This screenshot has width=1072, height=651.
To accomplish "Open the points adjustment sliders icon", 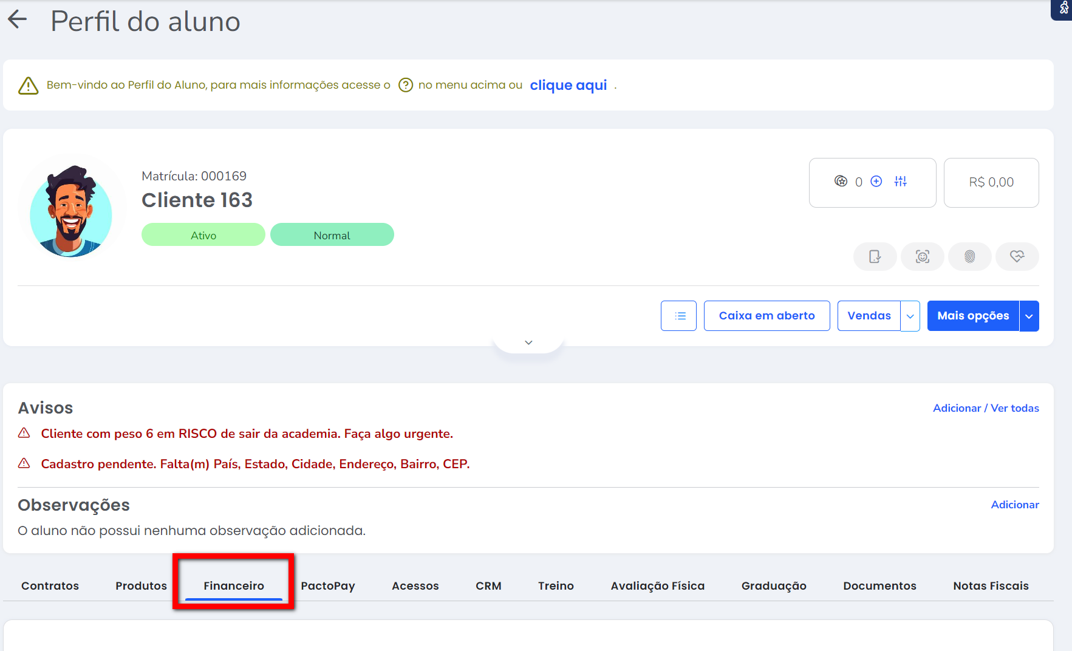I will (x=900, y=182).
